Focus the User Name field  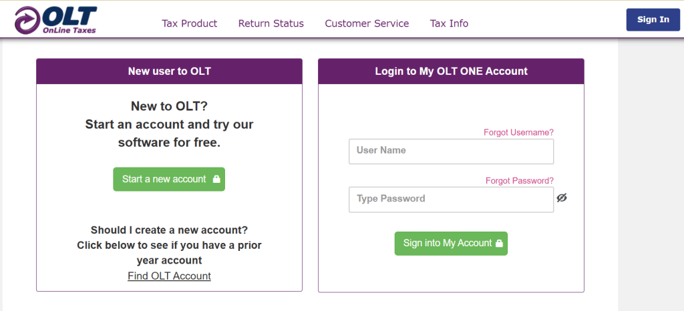pos(451,151)
